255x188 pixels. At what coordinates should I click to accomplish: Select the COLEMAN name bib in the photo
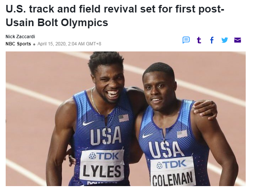click(x=173, y=172)
